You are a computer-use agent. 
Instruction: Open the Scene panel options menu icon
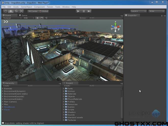[x=121, y=16]
